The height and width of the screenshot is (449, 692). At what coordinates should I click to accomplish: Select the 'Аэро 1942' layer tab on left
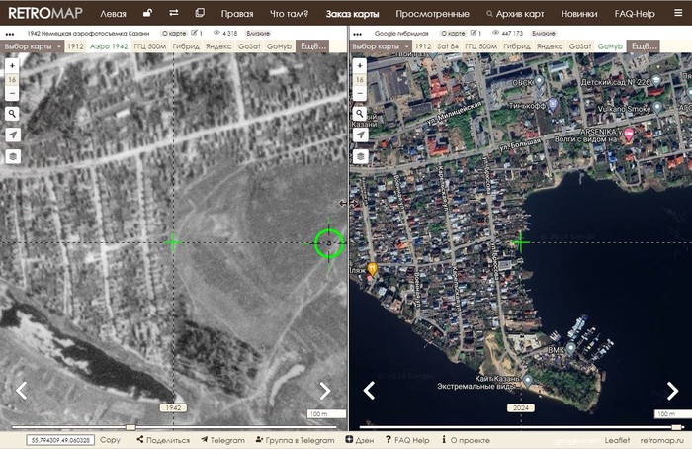click(109, 46)
